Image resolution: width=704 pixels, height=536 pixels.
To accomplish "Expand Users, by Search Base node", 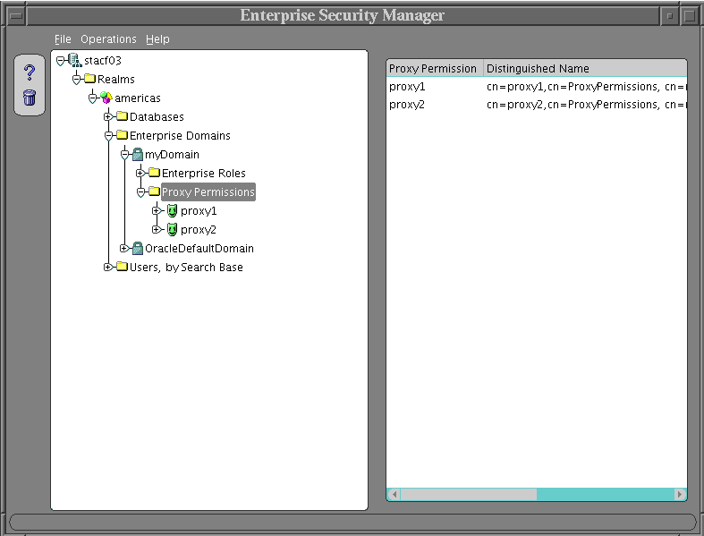I will (x=108, y=267).
